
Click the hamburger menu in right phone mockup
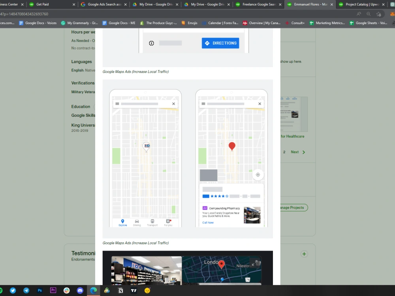pyautogui.click(x=203, y=104)
